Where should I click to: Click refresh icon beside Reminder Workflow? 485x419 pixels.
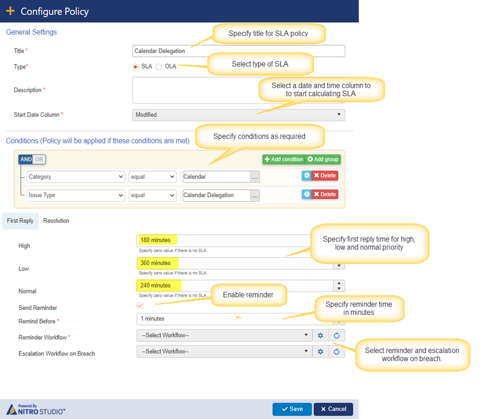337,336
